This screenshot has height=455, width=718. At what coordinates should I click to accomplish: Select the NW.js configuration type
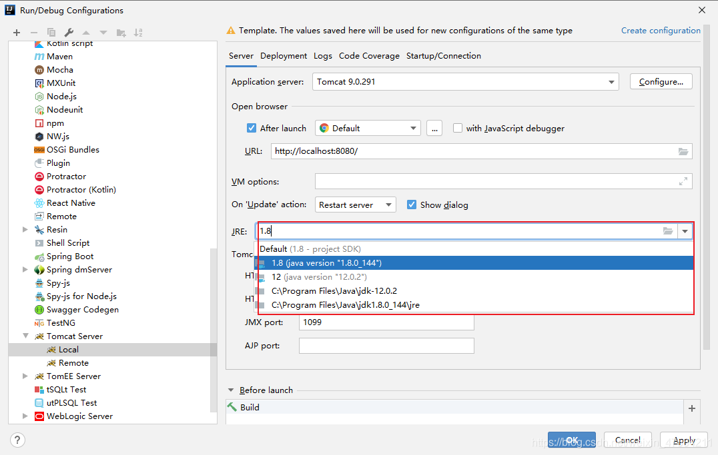point(57,137)
